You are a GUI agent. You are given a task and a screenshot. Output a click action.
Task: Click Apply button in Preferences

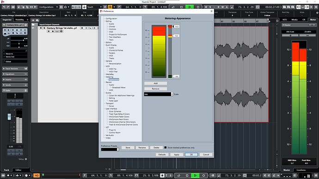pos(177,155)
